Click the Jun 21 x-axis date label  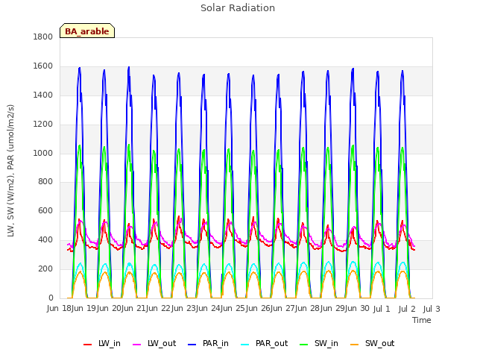click(x=134, y=309)
